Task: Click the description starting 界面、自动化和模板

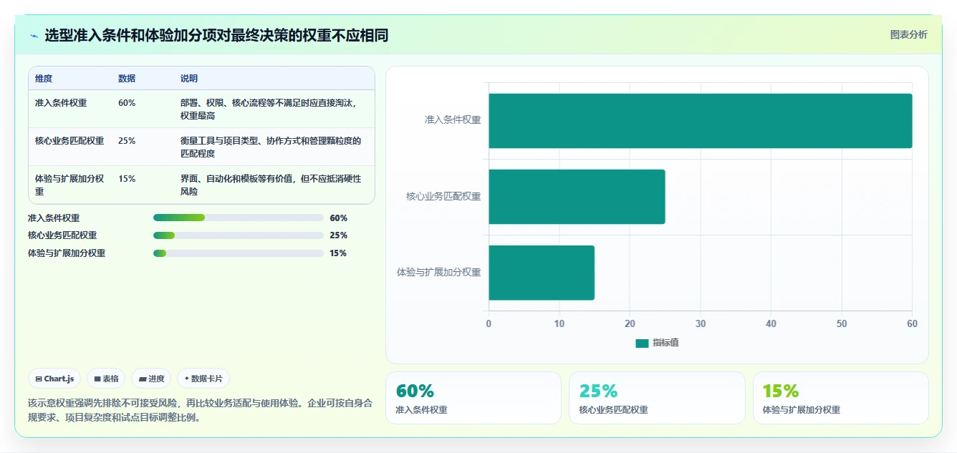Action: pyautogui.click(x=271, y=185)
